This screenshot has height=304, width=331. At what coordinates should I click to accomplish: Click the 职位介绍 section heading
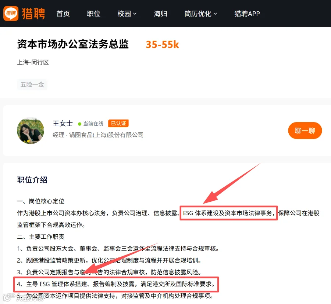(x=32, y=180)
